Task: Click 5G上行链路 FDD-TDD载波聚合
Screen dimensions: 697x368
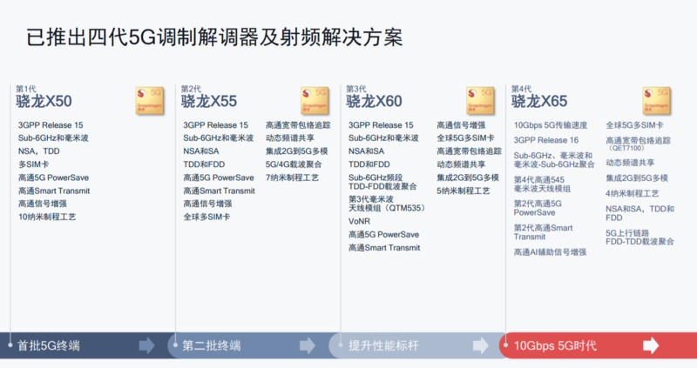Action: 639,238
